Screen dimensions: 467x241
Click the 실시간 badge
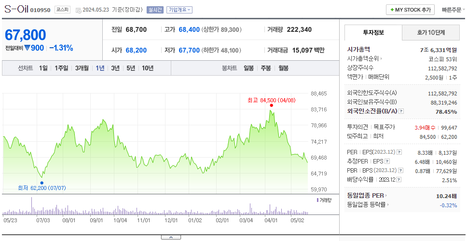tap(155, 10)
